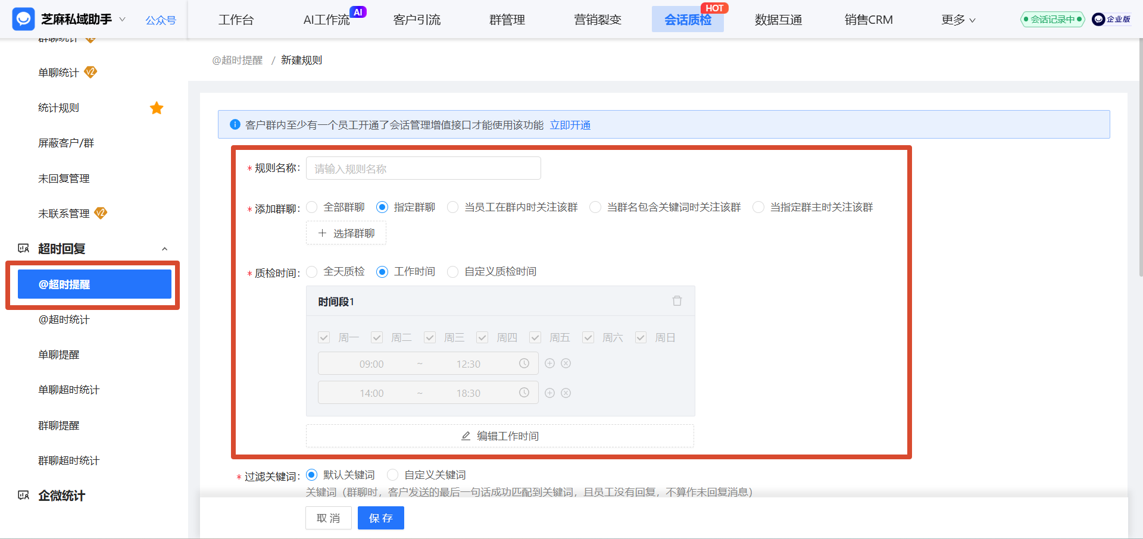The height and width of the screenshot is (539, 1143).
Task: Click the info icon in the blue notice banner
Action: pos(235,124)
